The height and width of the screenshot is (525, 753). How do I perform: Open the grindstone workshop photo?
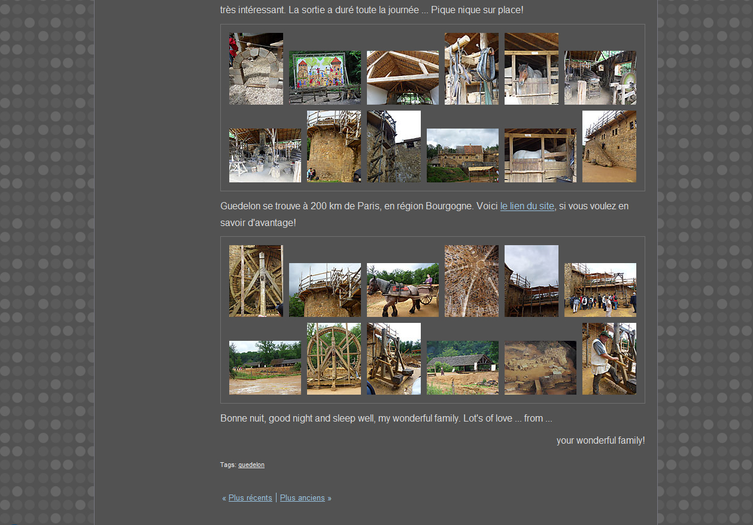[600, 78]
